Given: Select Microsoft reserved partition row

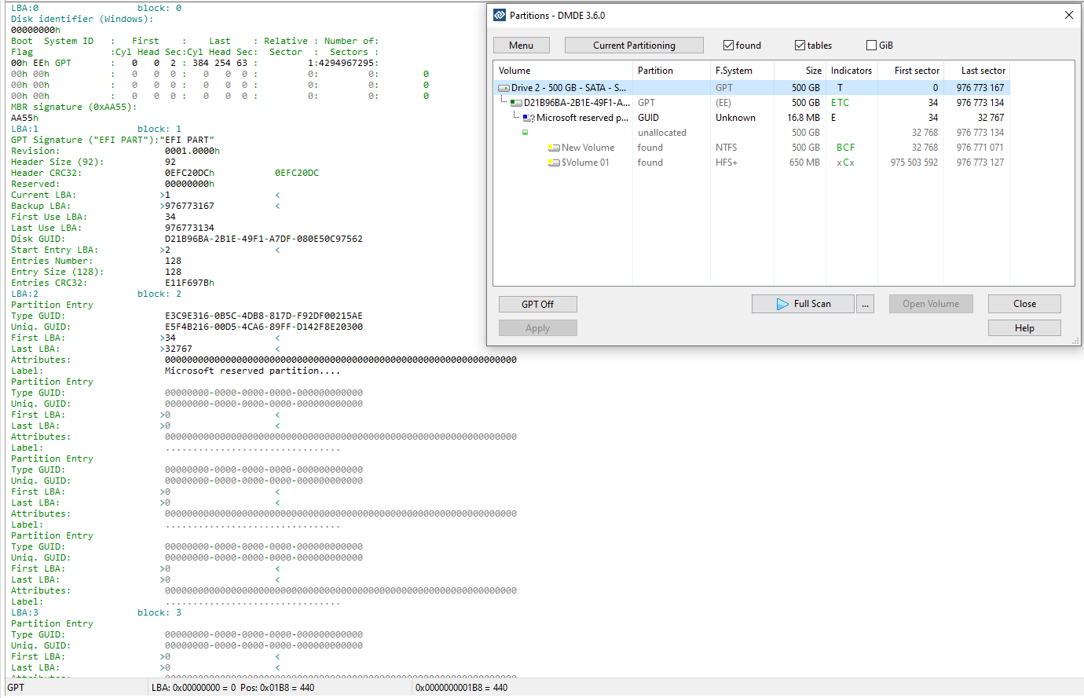Looking at the screenshot, I should (x=752, y=118).
